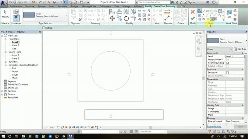Toggle the Room Bounding checkbox
Image resolution: width=248 pixels, height=139 pixels.
[x=227, y=63]
